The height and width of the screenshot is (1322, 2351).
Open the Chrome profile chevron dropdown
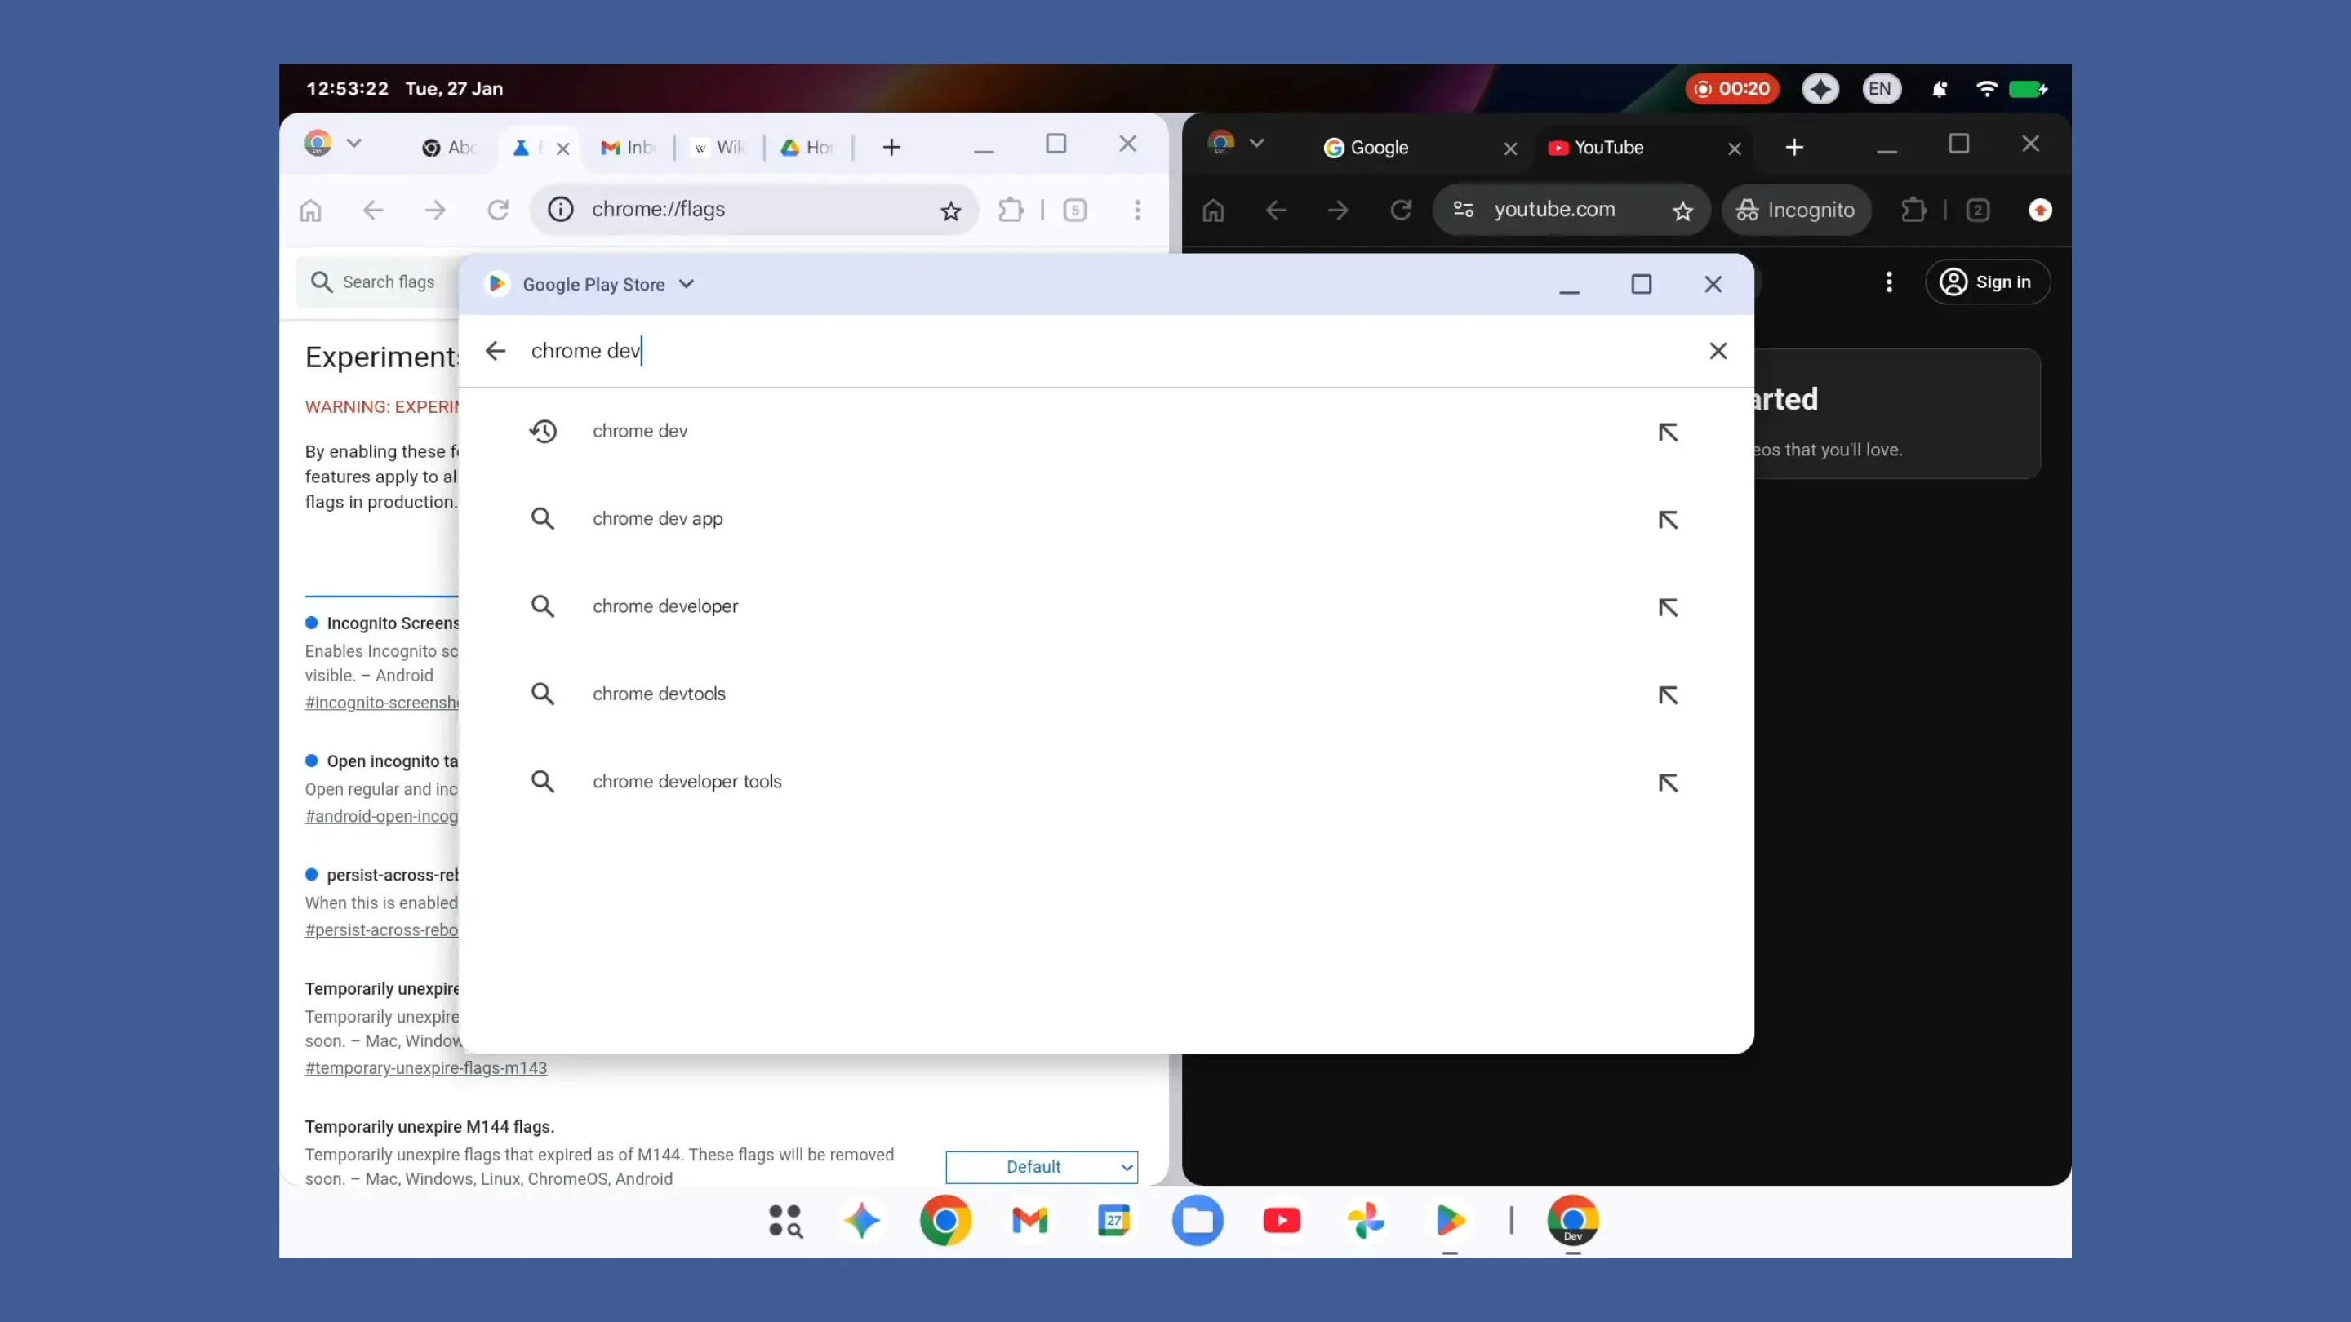coord(355,144)
